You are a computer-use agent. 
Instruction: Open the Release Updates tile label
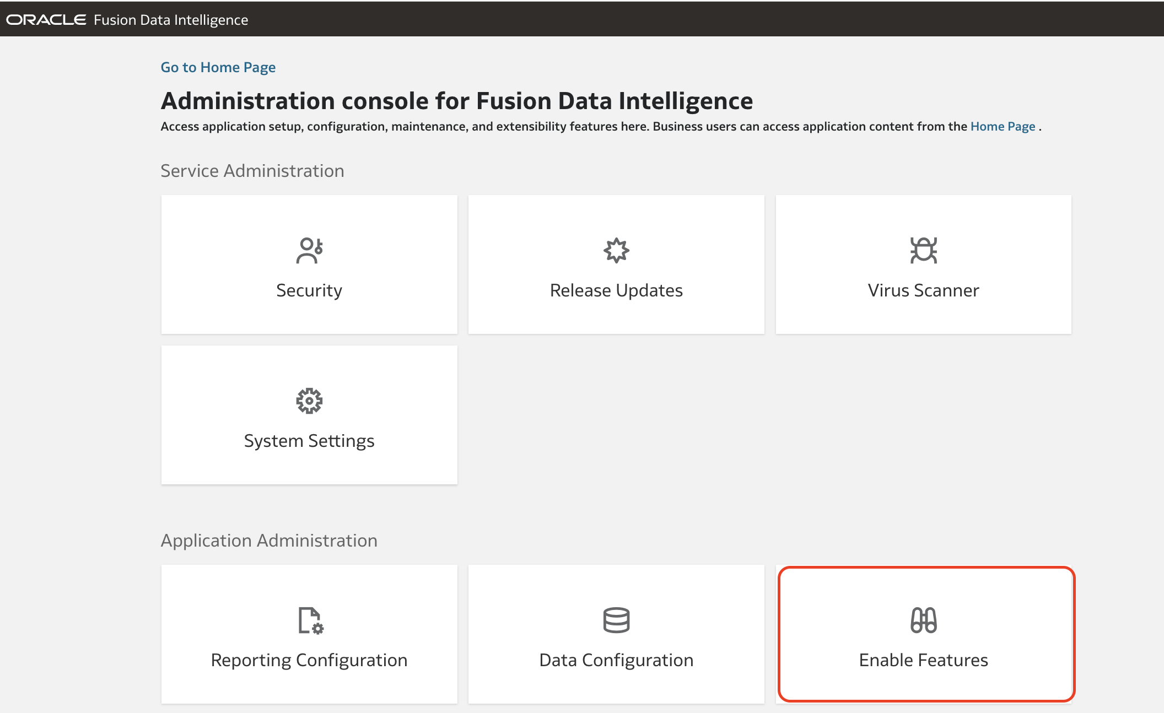coord(616,290)
